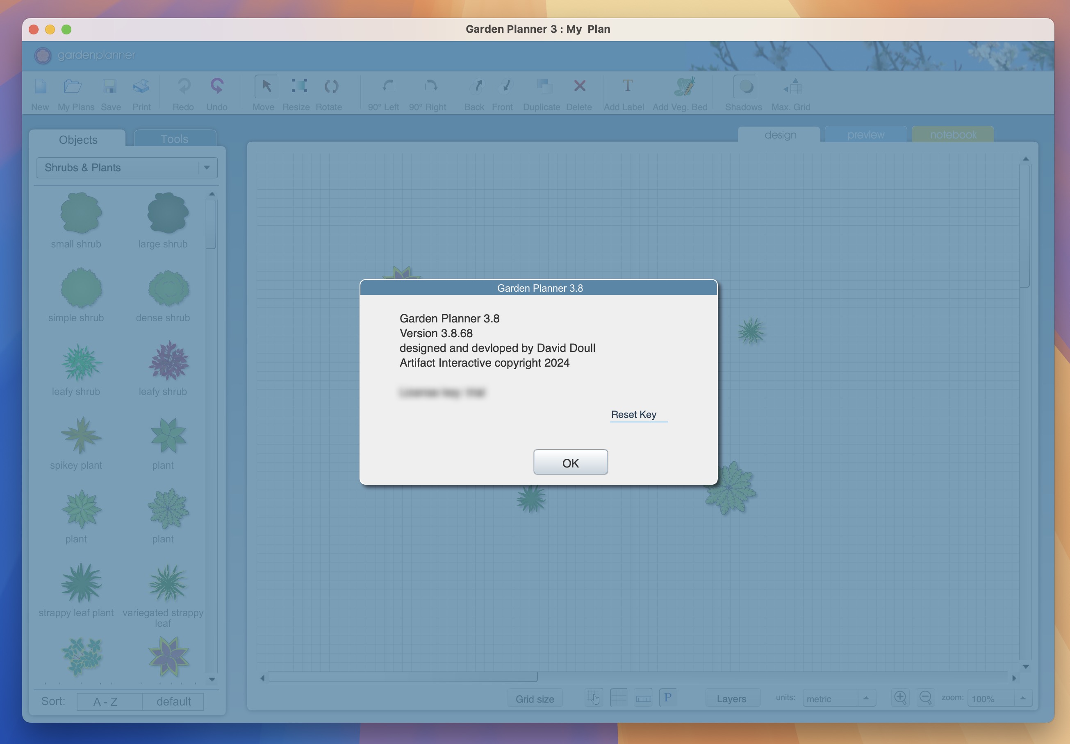
Task: Select the simple shrub object
Action: tap(81, 288)
